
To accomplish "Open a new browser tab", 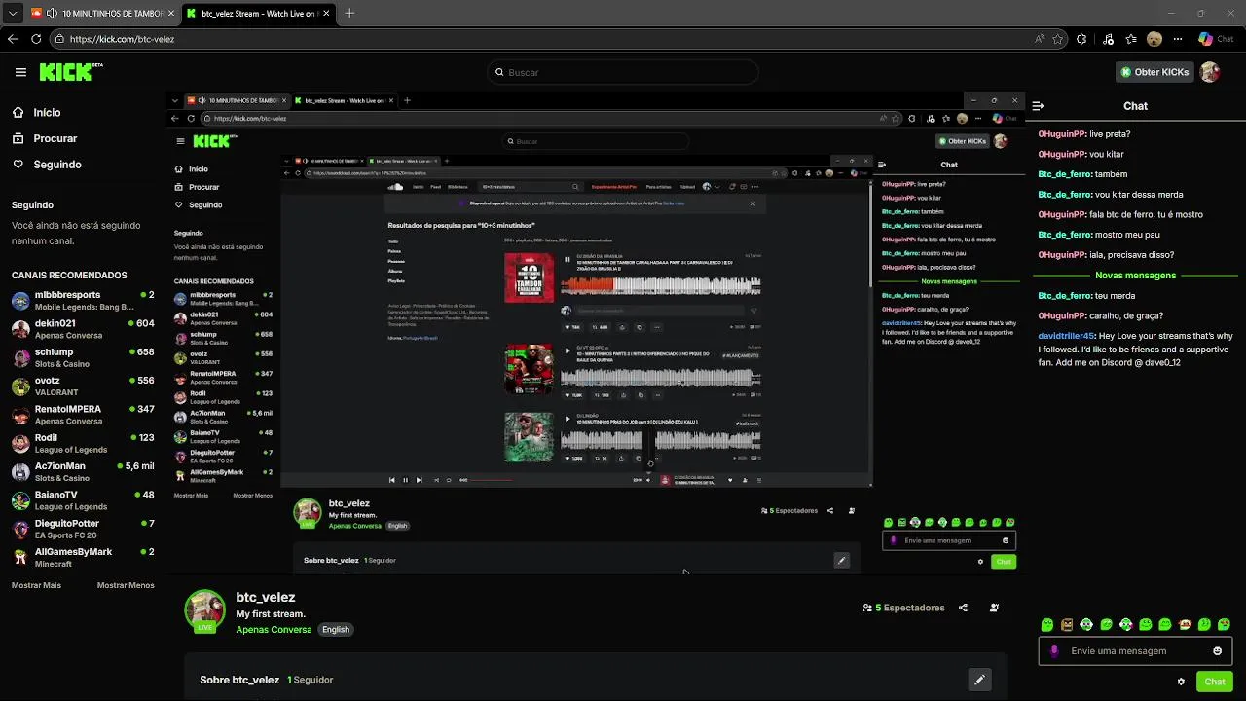I will pyautogui.click(x=349, y=14).
